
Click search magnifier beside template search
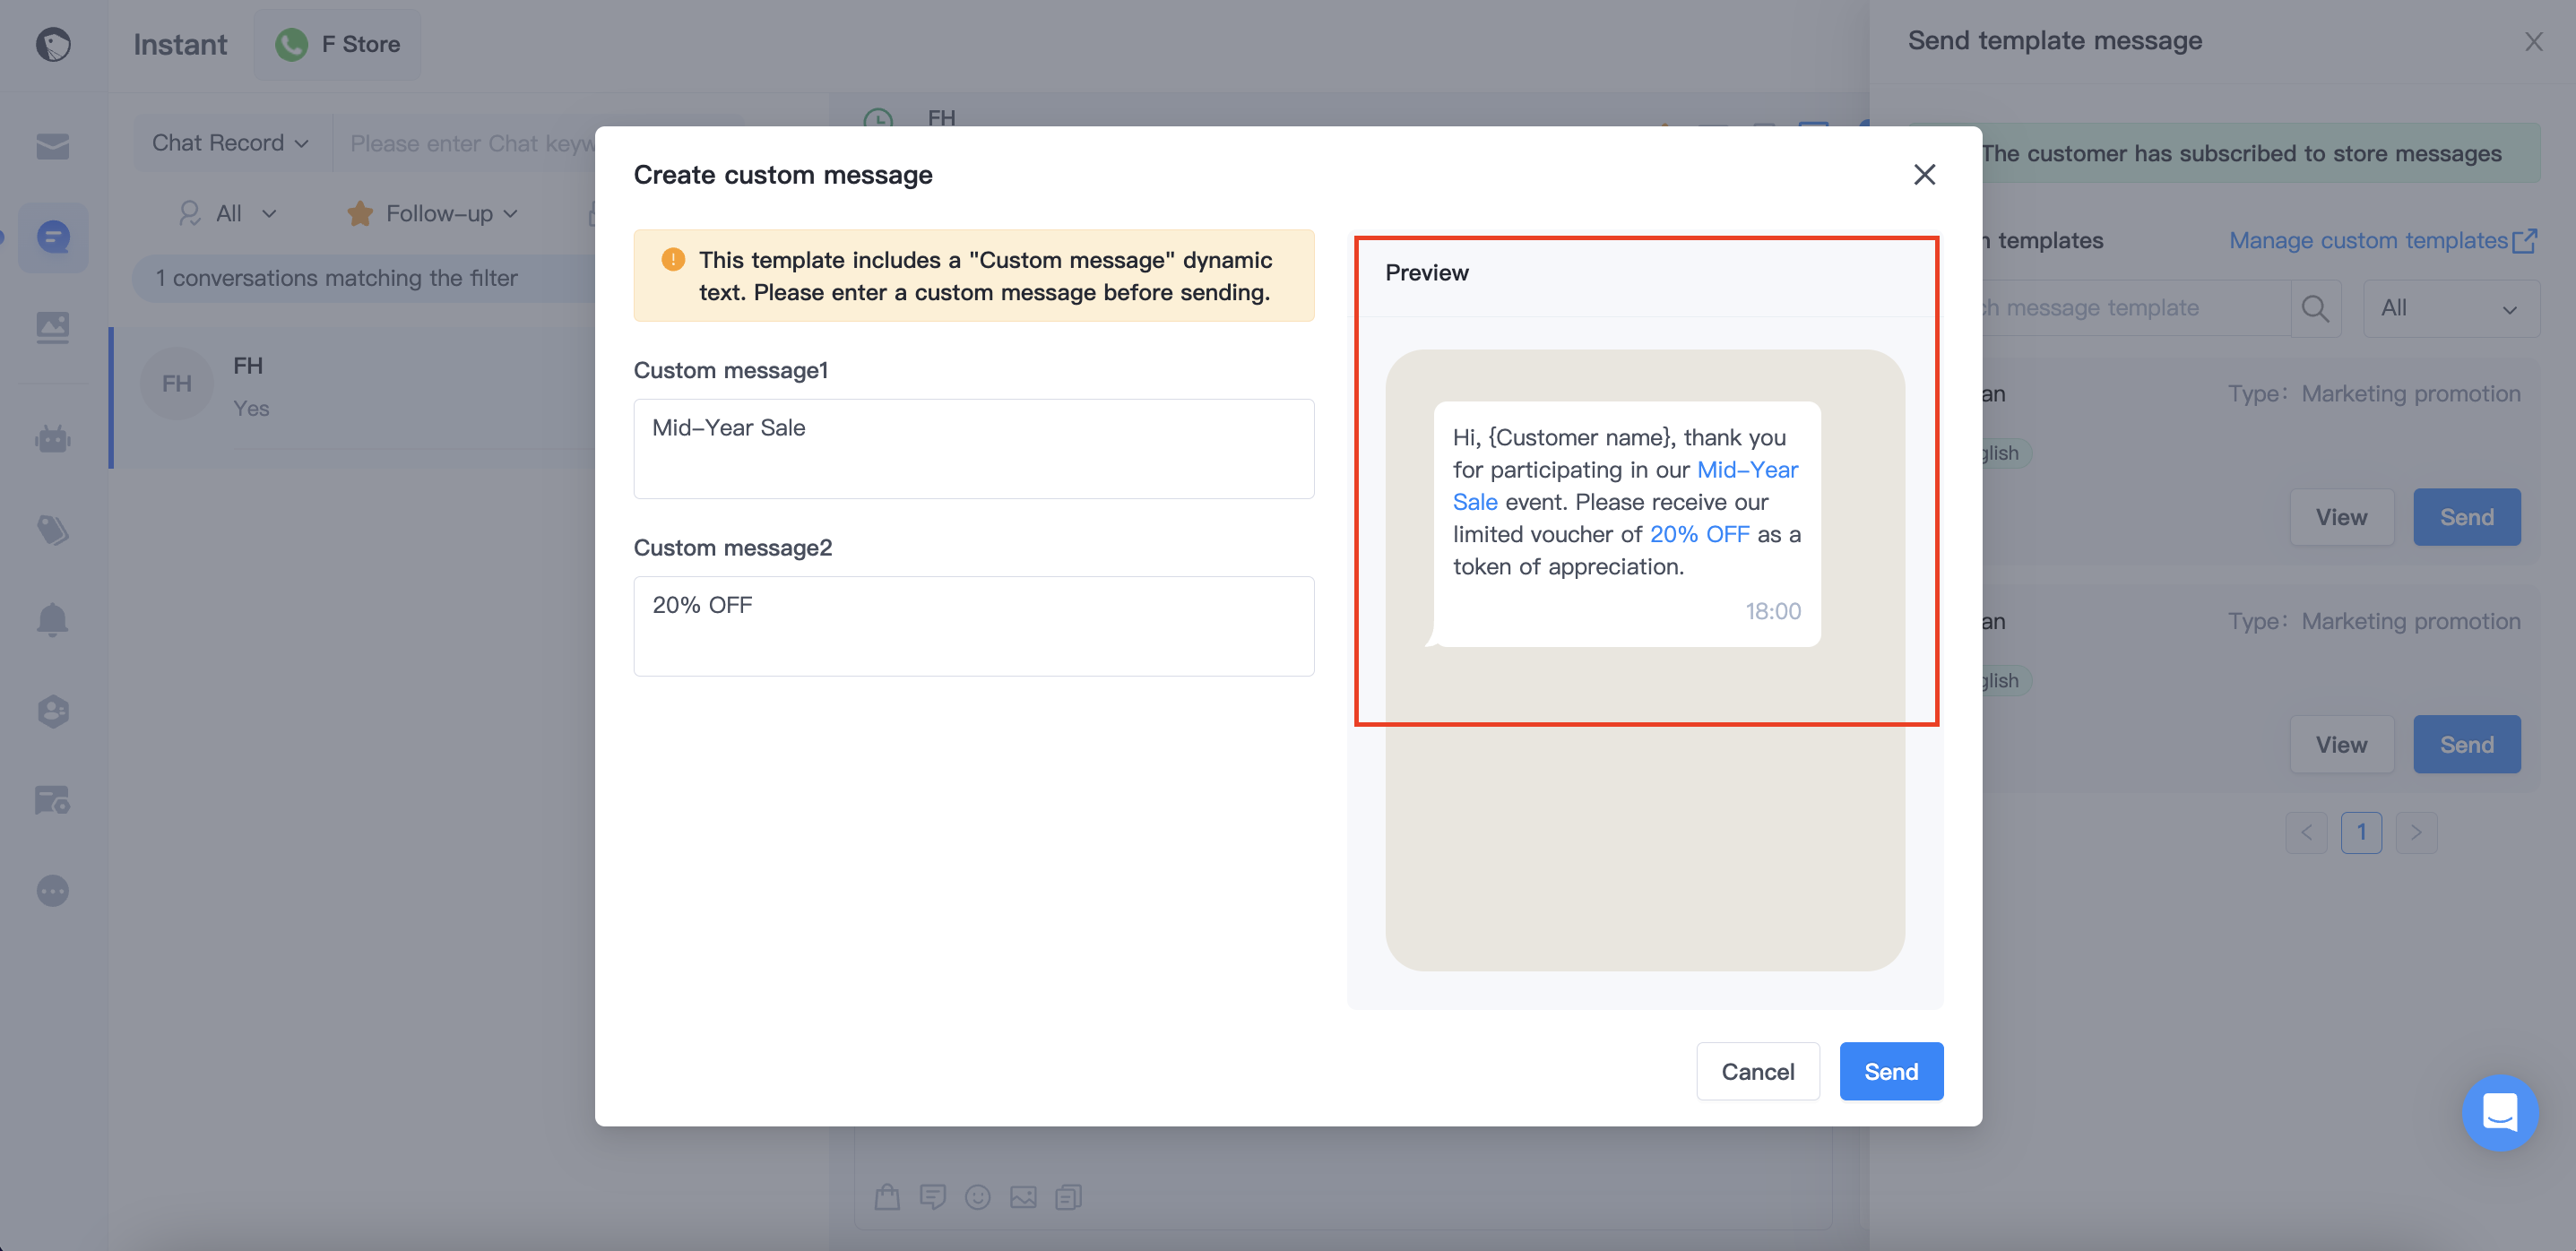pos(2315,308)
